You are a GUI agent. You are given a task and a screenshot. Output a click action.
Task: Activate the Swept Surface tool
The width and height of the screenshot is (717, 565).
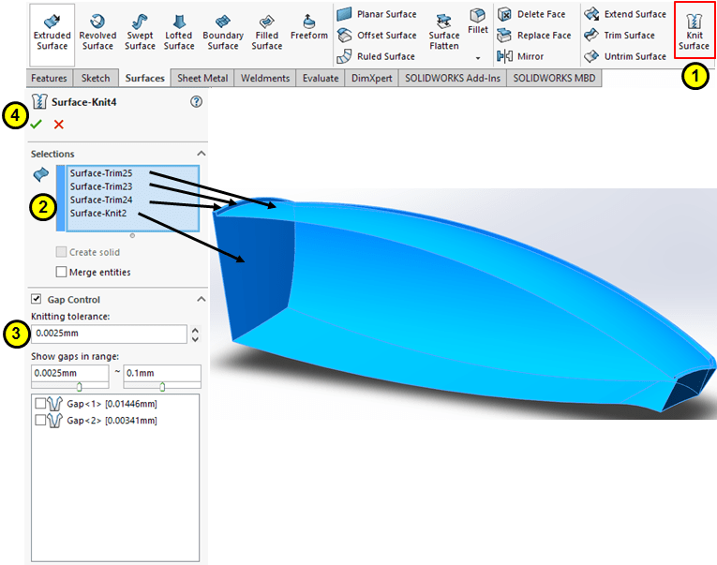[140, 31]
